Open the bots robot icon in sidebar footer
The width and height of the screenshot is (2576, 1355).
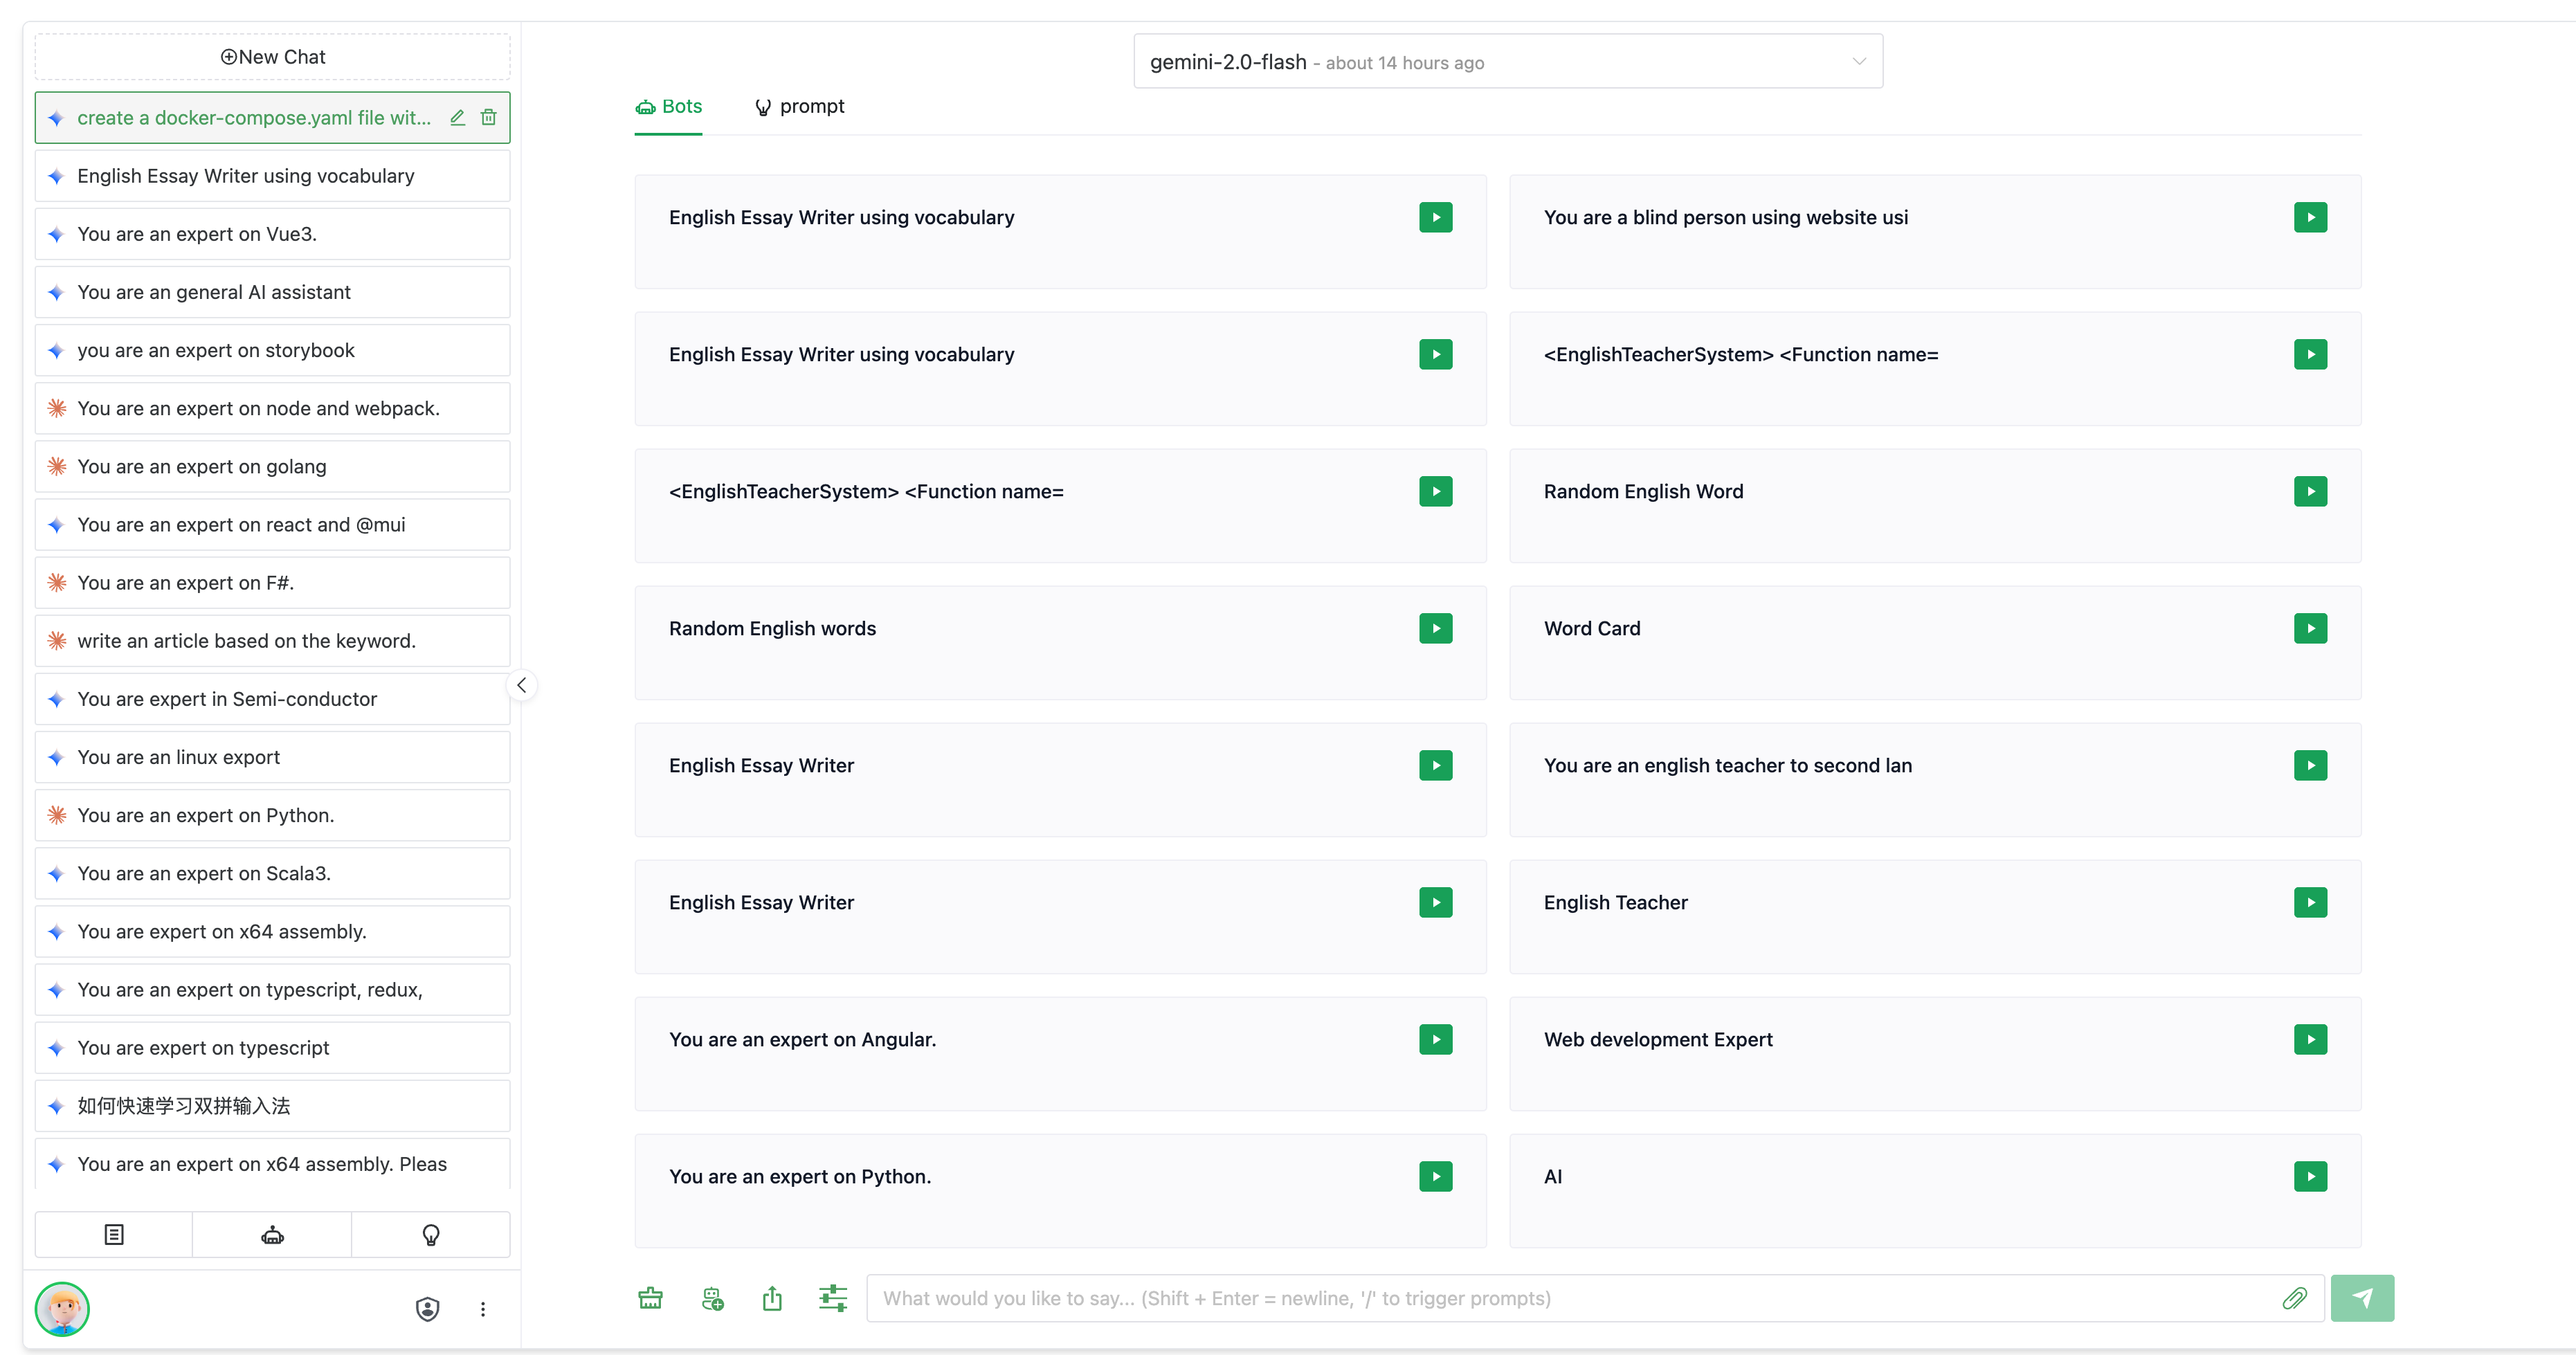coord(272,1234)
